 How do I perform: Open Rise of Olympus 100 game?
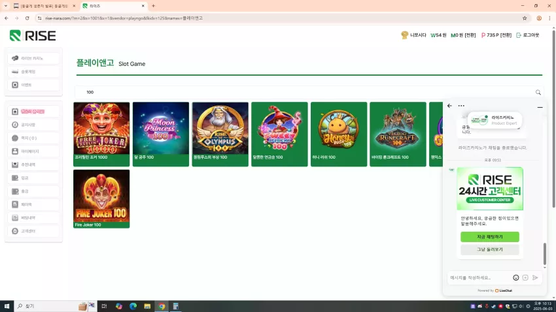coord(220,134)
